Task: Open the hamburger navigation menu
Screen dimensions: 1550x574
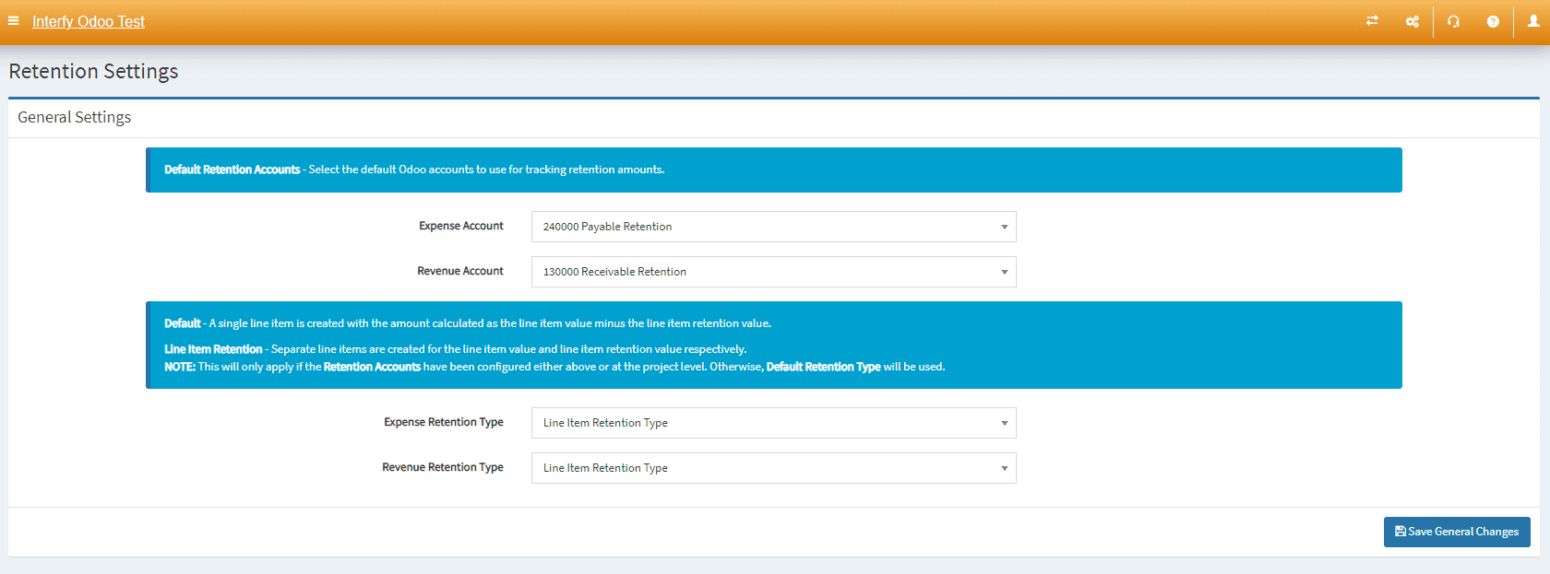Action: (x=13, y=20)
